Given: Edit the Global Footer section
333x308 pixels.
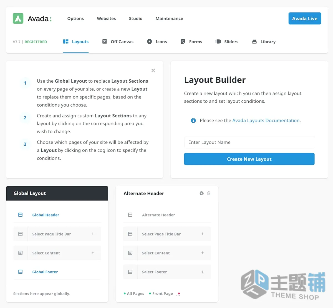Looking at the screenshot, I should (45, 272).
